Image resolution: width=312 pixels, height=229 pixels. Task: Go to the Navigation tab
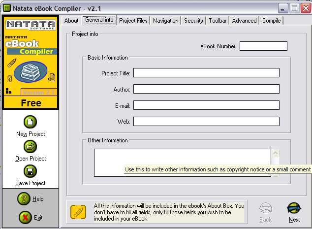click(x=165, y=21)
